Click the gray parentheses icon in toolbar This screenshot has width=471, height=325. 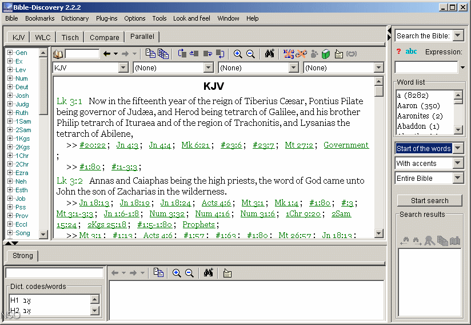point(352,54)
